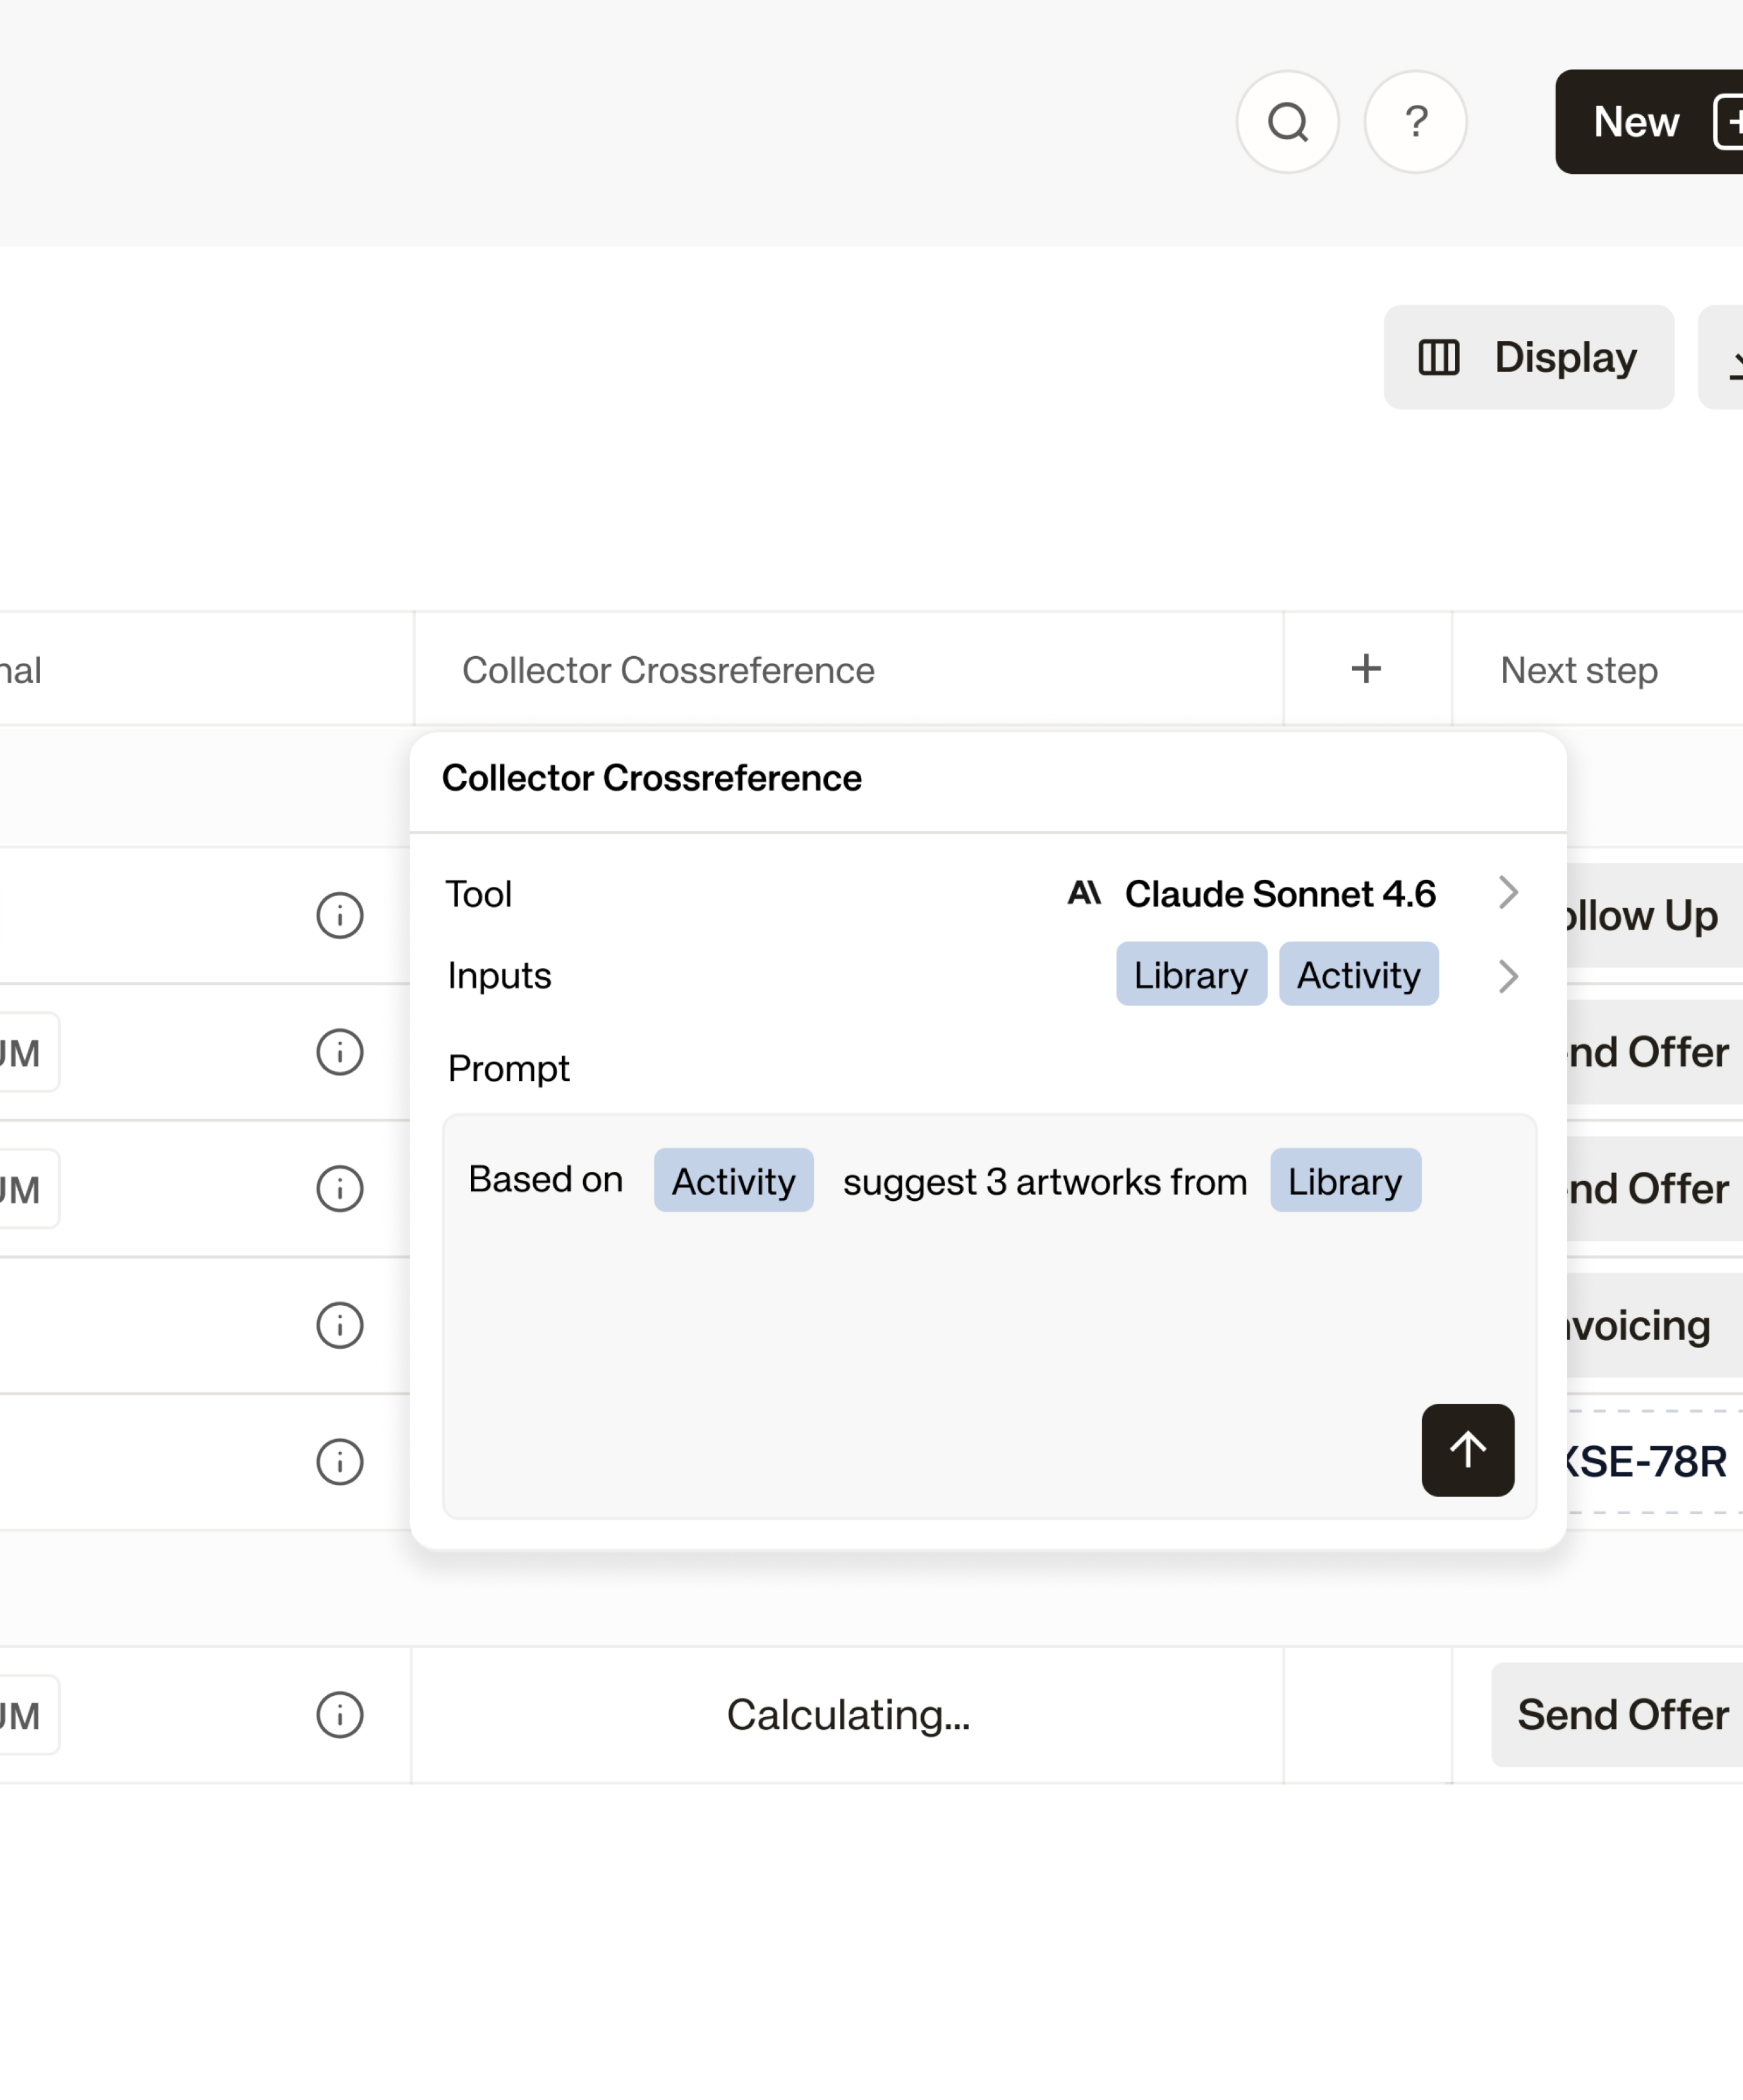Click the columns icon in Display button
1743x2100 pixels.
click(x=1439, y=357)
